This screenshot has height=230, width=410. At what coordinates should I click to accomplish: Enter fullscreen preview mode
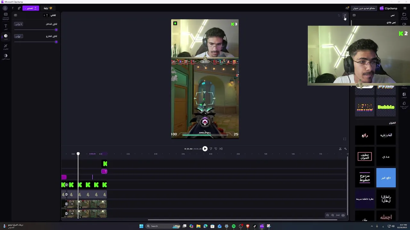pyautogui.click(x=345, y=139)
